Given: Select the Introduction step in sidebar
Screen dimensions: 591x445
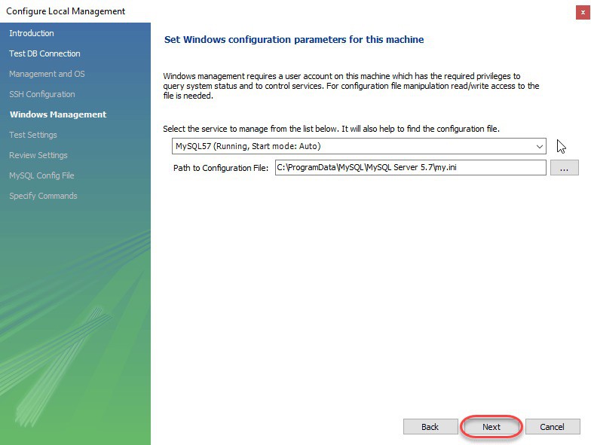Looking at the screenshot, I should tap(32, 33).
